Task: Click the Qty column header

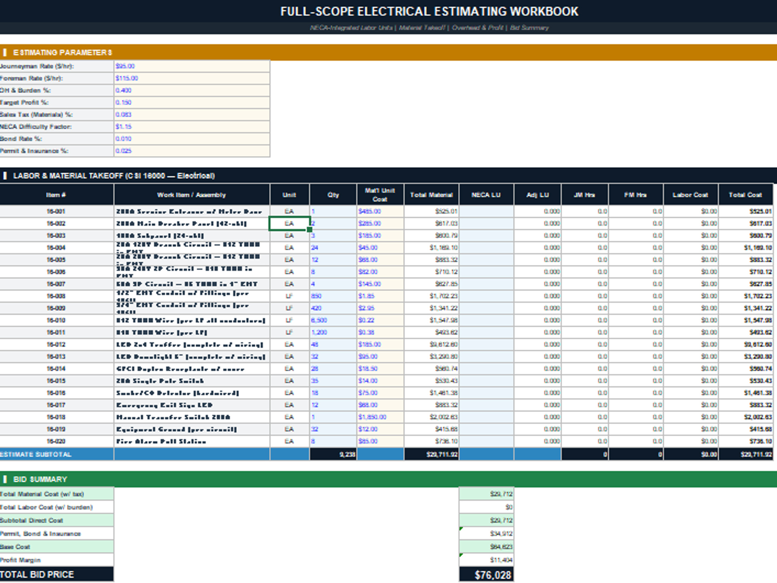Action: point(333,195)
